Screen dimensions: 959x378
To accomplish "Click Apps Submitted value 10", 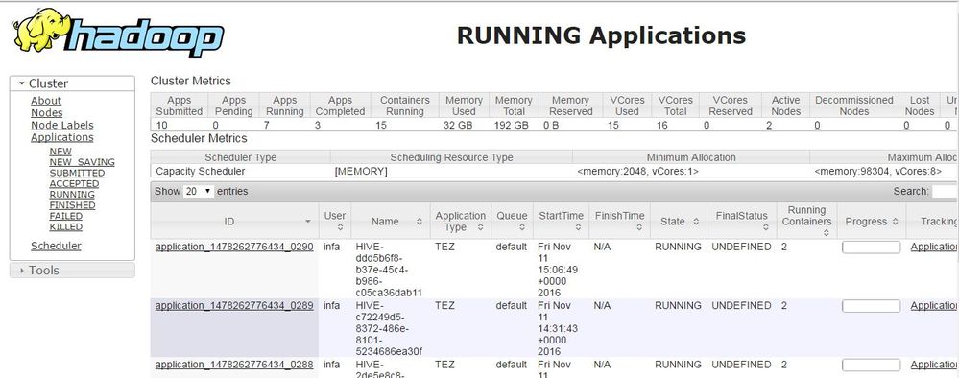I will point(161,126).
